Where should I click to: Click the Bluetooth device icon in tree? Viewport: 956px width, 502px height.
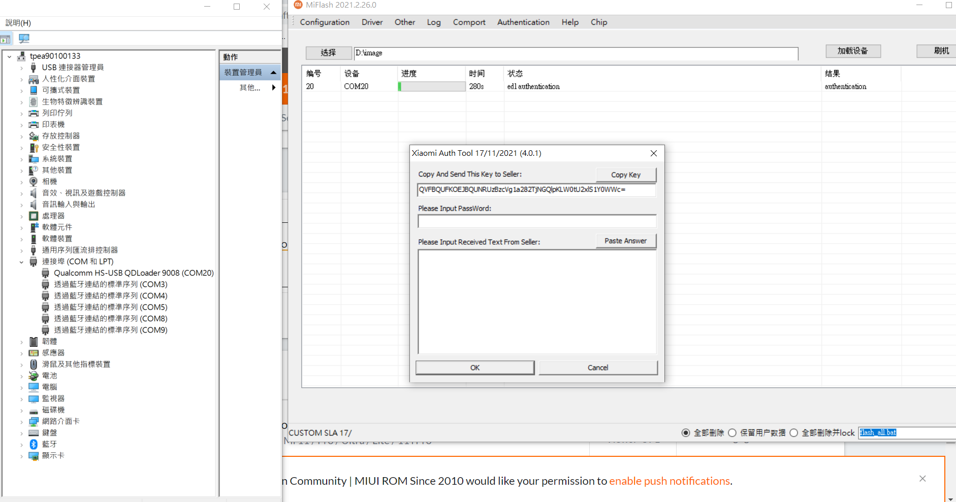tap(34, 444)
